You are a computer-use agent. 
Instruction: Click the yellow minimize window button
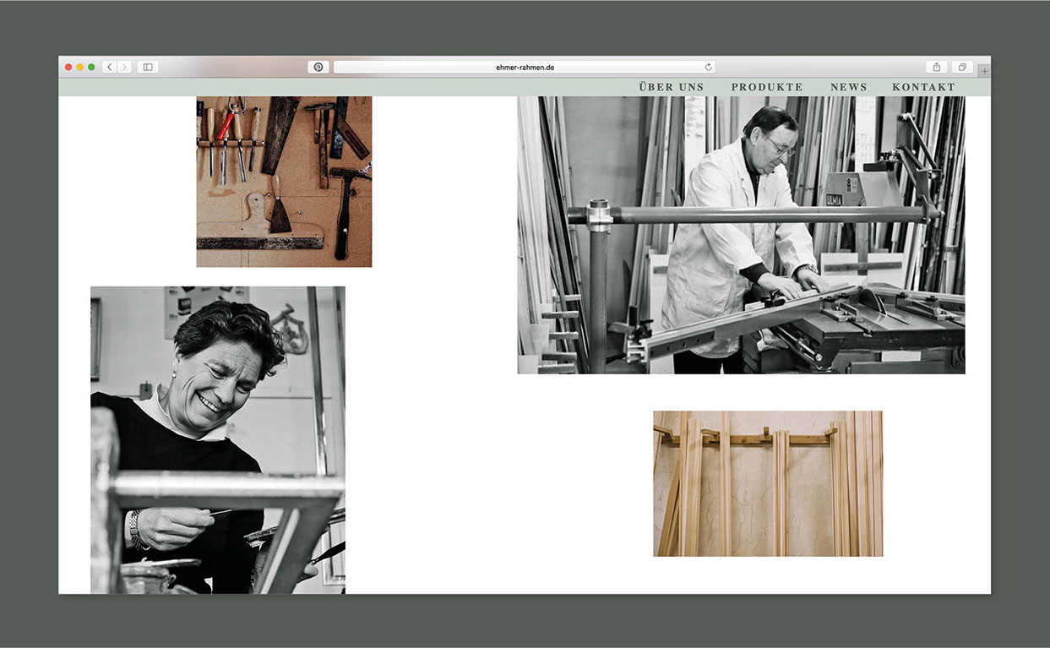[80, 67]
